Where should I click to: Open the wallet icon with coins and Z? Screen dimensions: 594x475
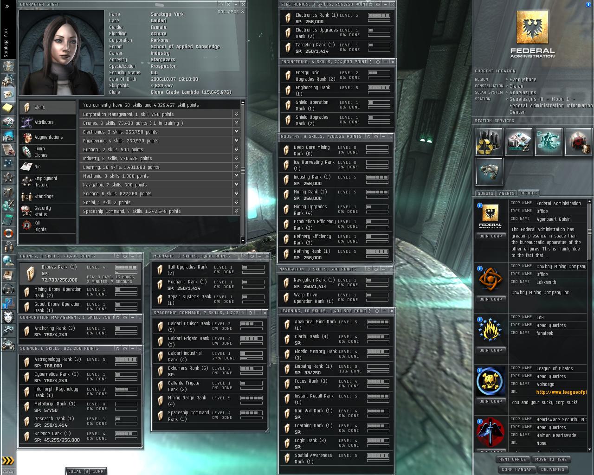(x=8, y=205)
